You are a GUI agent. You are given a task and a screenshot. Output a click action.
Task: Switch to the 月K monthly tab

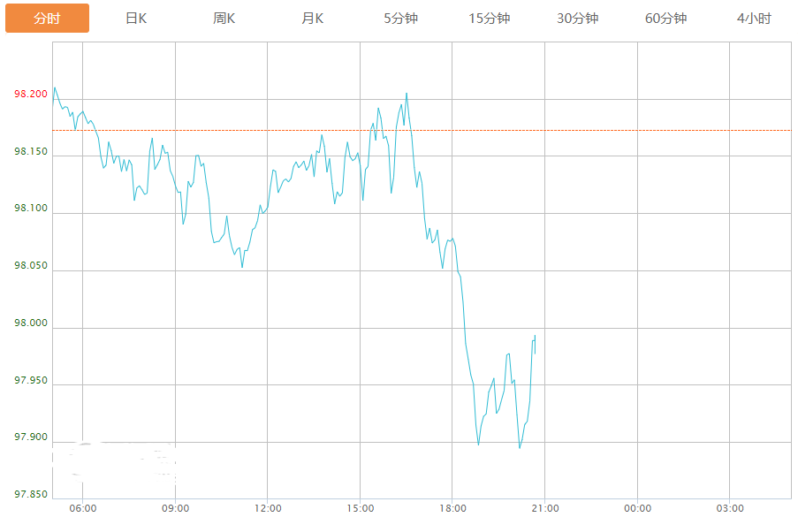[x=312, y=19]
